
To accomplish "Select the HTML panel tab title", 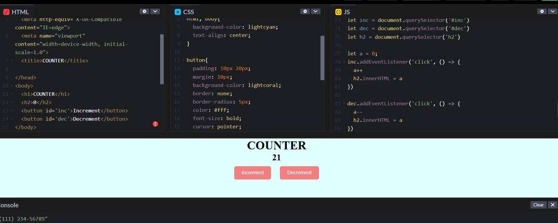I will [x=20, y=12].
